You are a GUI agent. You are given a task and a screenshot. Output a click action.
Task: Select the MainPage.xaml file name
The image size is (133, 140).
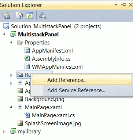(x=43, y=107)
